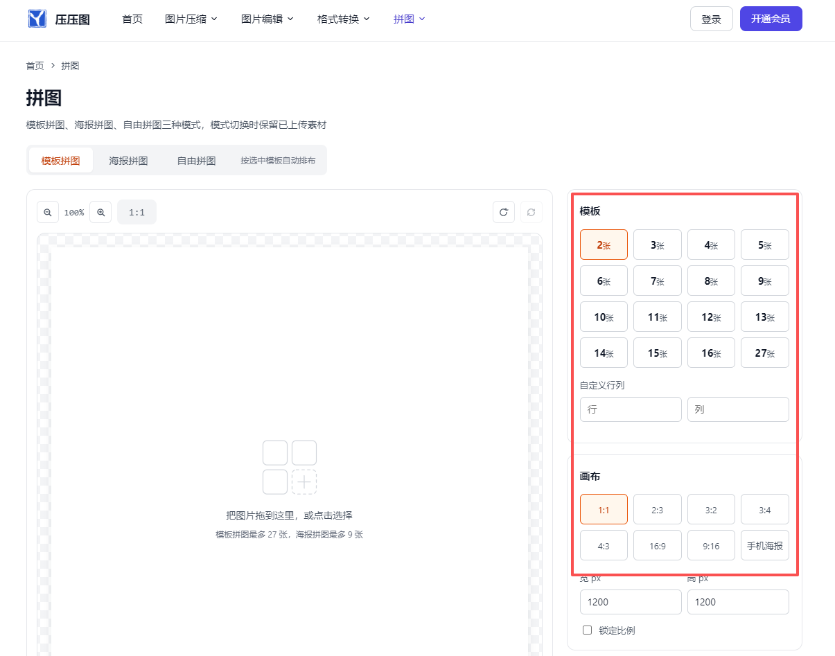Select the 13张 template
Viewport: 835px width, 656px height.
(765, 317)
